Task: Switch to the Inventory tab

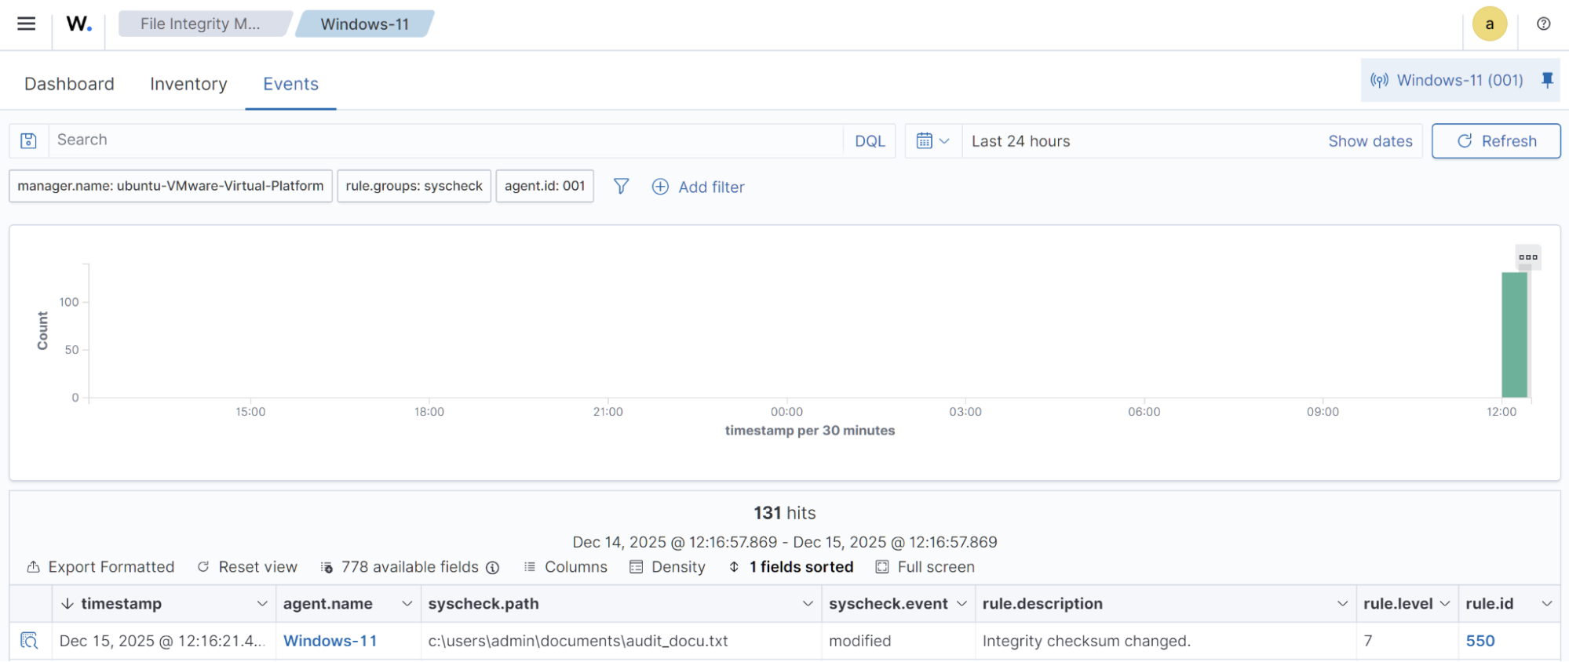Action: tap(188, 84)
